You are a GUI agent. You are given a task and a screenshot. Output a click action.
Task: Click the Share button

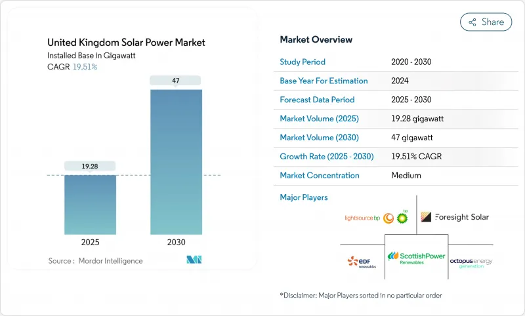[486, 22]
